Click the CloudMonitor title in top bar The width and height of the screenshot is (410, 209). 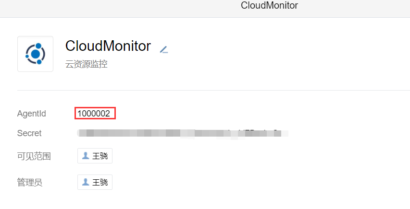(x=269, y=5)
